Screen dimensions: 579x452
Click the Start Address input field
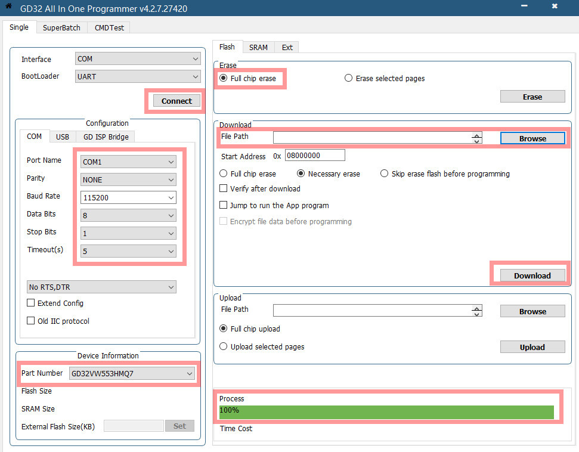[315, 155]
